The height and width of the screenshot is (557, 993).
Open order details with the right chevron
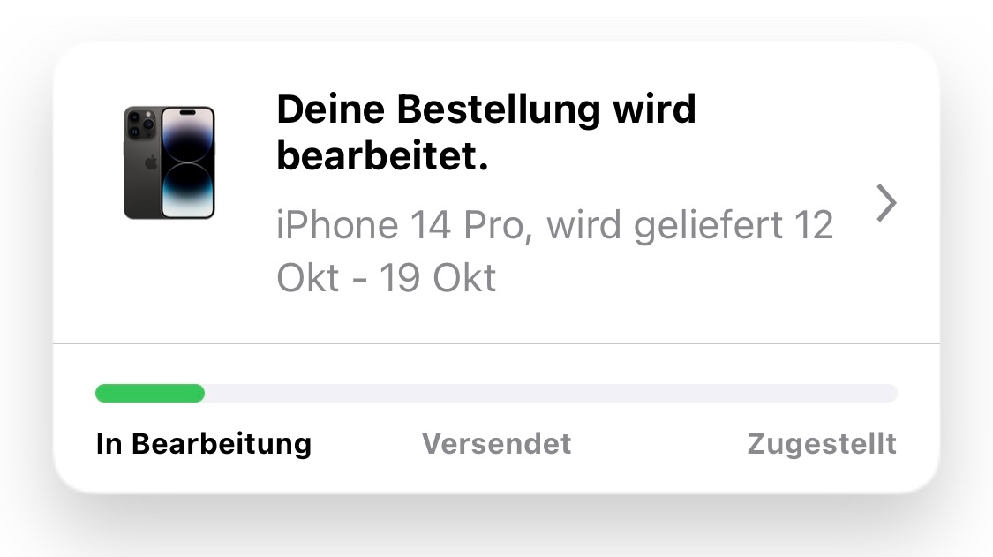[x=886, y=204]
